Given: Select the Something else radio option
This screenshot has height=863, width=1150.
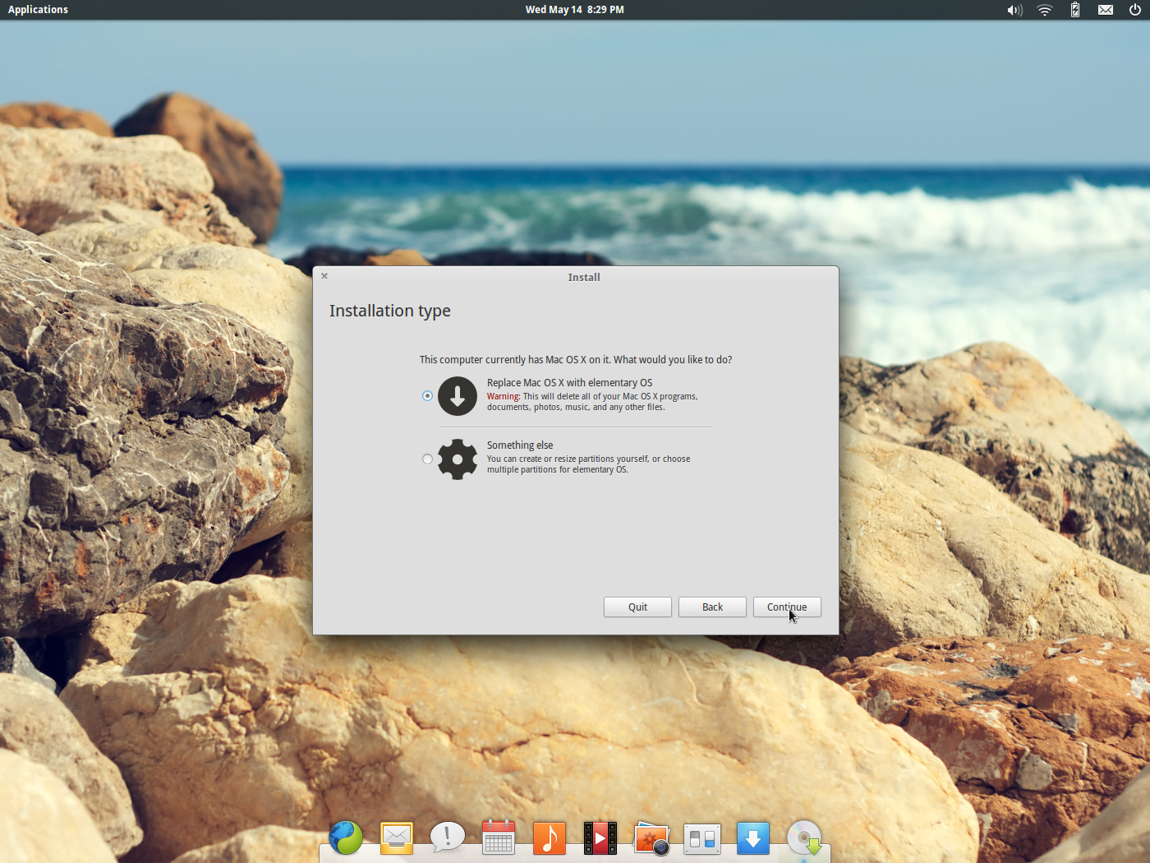Looking at the screenshot, I should (x=427, y=459).
